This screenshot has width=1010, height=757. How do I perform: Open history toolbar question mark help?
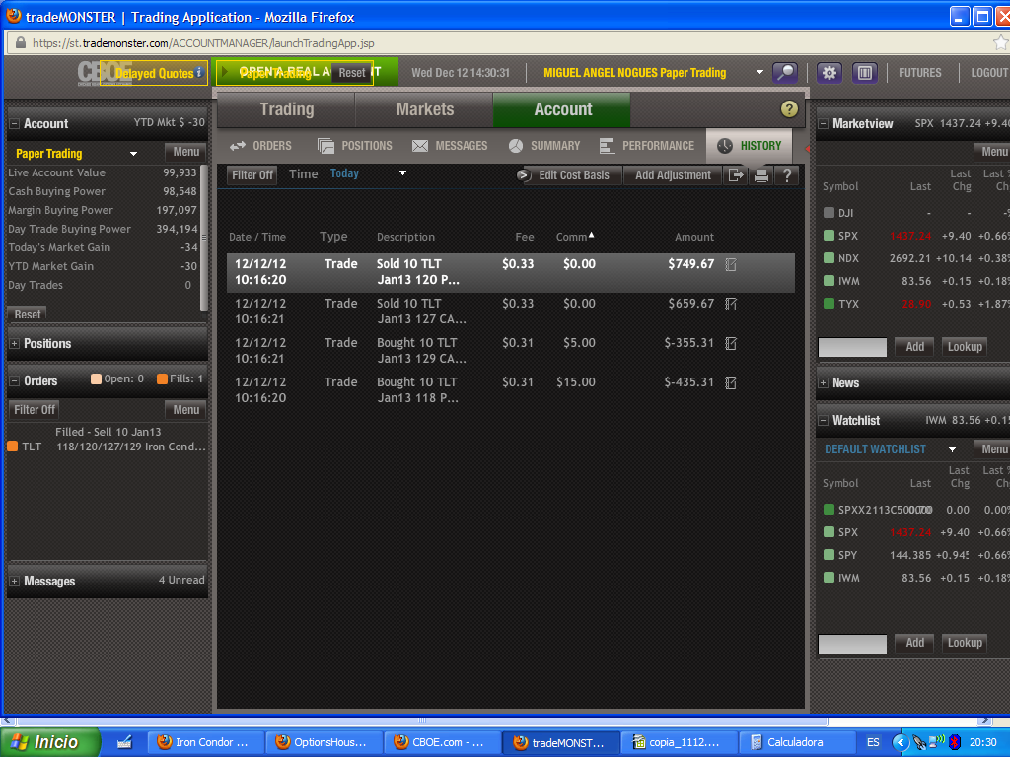(786, 175)
